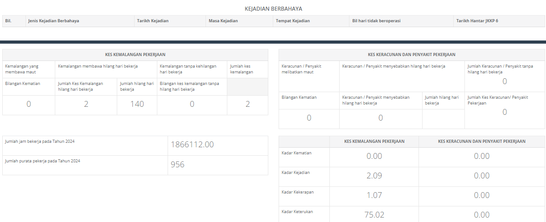Image resolution: width=546 pixels, height=222 pixels.
Task: Select the average workers value 956
Action: 177,164
